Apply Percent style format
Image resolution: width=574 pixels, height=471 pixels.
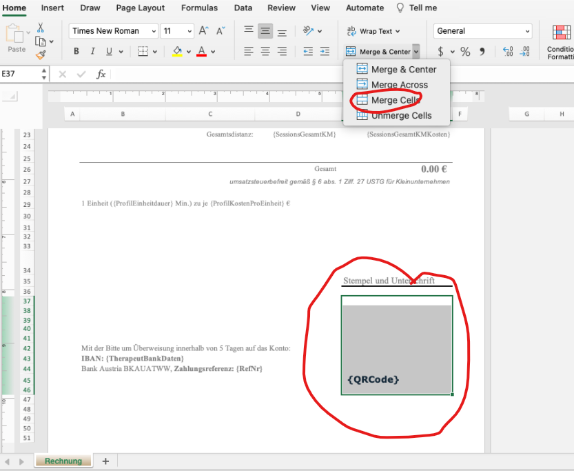coord(465,52)
